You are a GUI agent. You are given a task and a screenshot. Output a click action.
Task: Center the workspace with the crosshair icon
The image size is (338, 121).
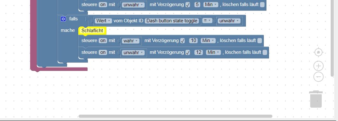pyautogui.click(x=319, y=52)
